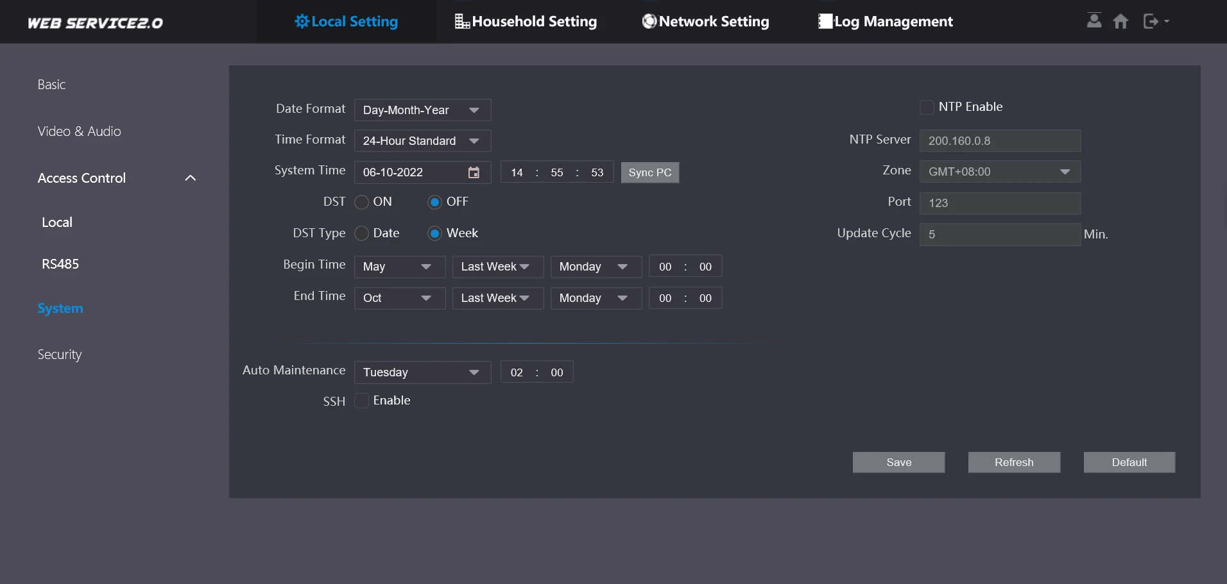1227x584 pixels.
Task: Click the logout icon in header
Action: pos(1151,22)
